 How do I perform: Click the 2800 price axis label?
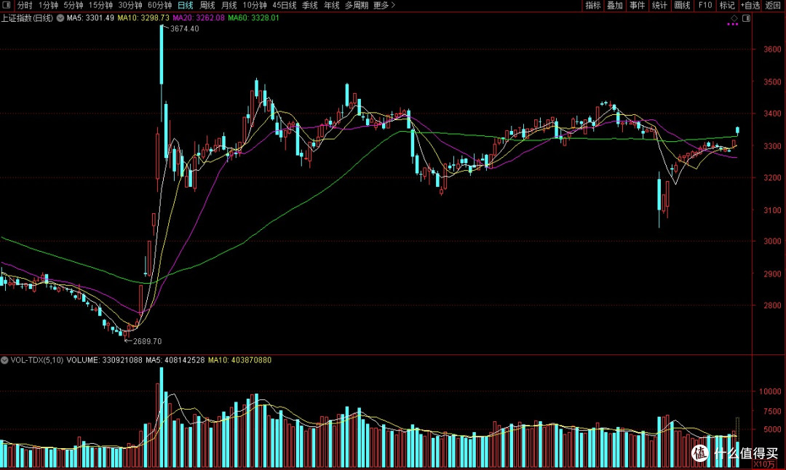tap(772, 305)
